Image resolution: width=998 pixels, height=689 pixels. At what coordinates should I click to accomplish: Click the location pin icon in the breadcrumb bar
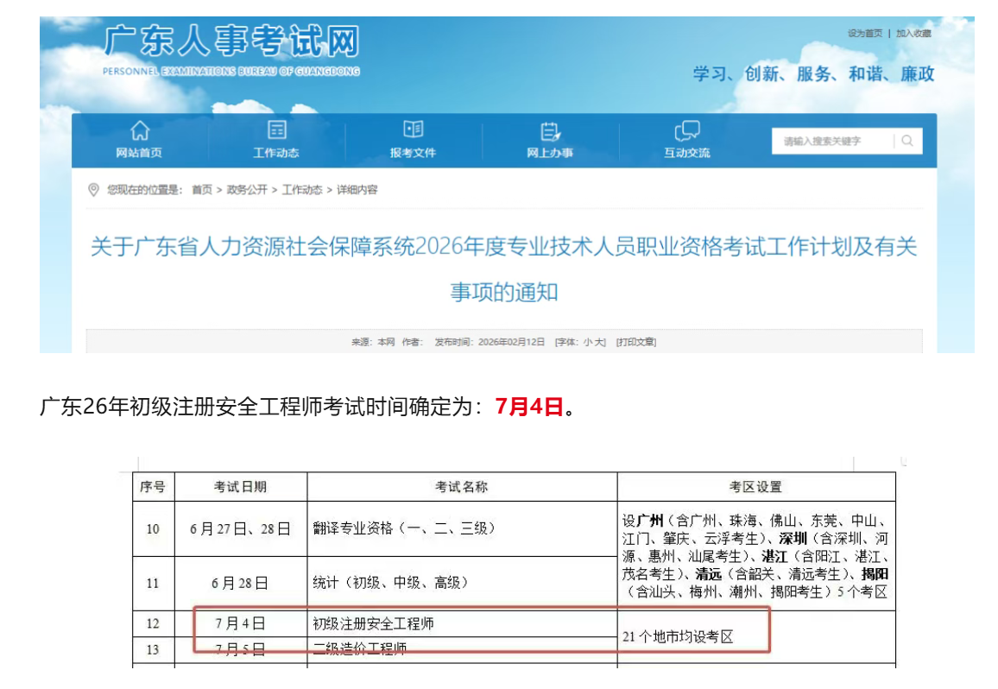tap(95, 191)
